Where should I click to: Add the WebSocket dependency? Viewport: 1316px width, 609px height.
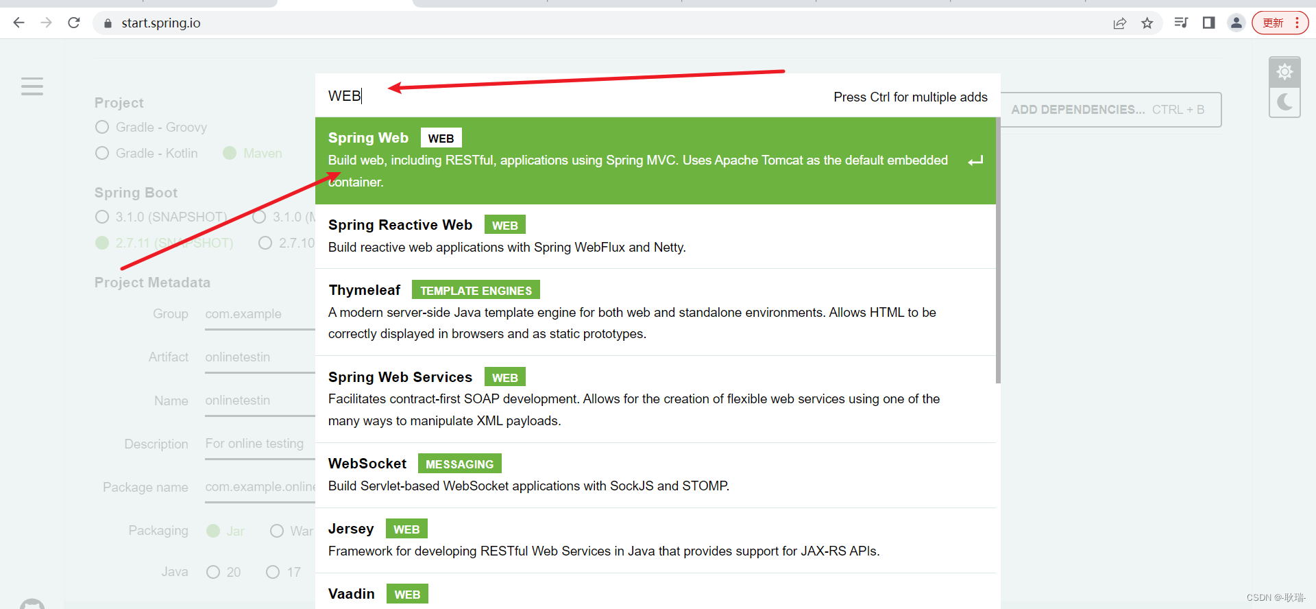pos(655,475)
